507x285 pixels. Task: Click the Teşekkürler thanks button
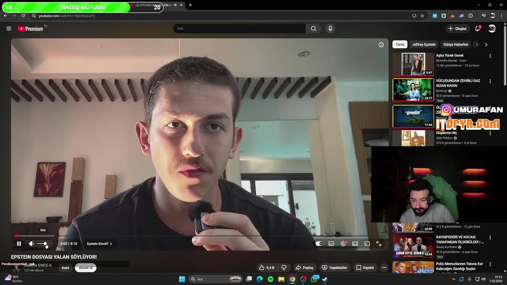pyautogui.click(x=335, y=268)
